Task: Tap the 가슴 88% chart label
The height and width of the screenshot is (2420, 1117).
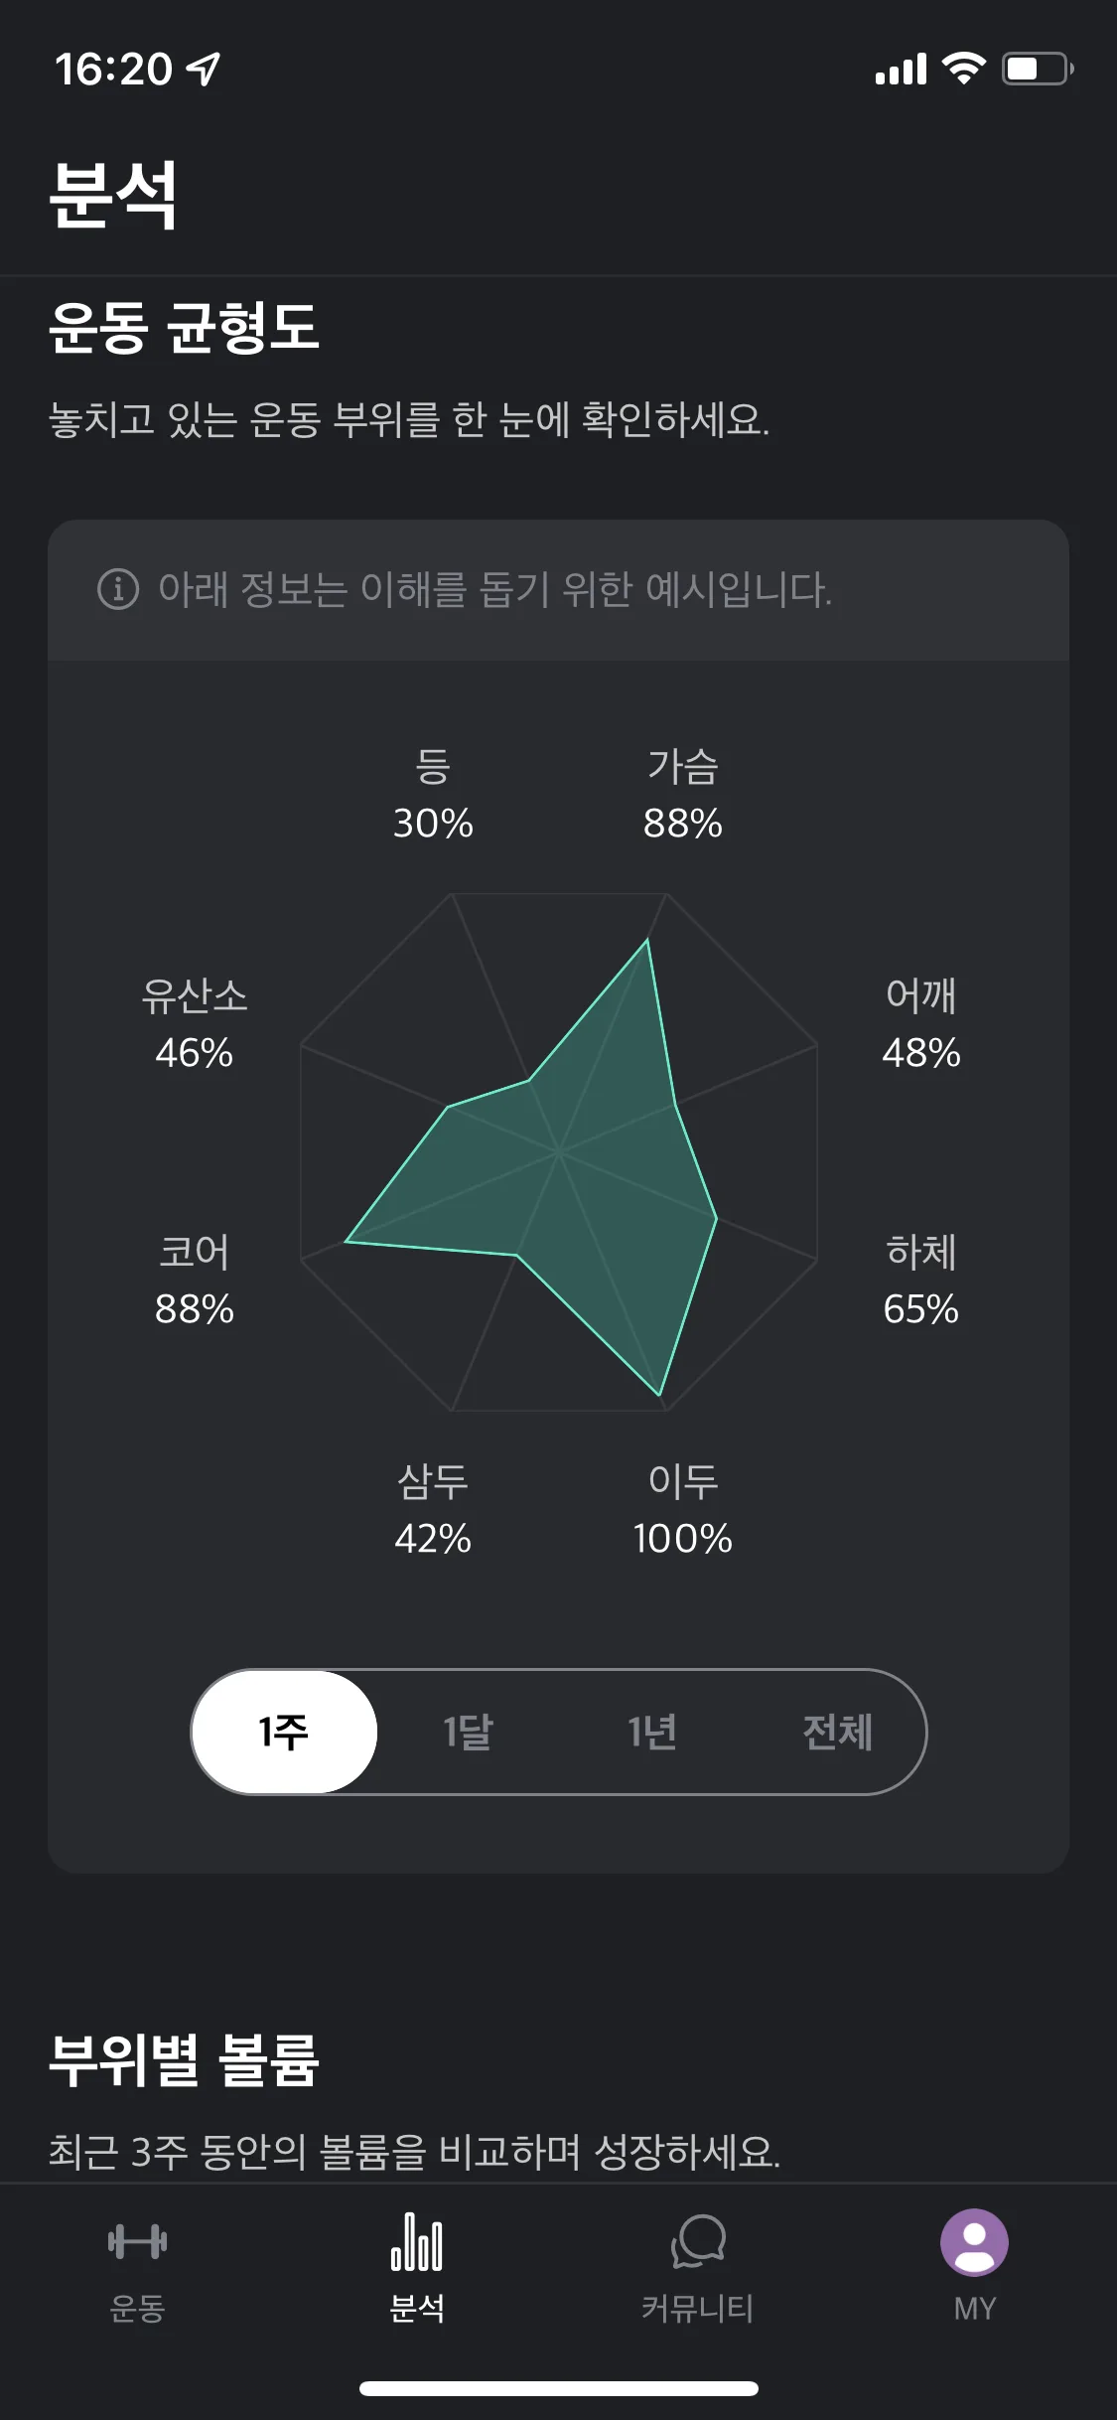Action: (682, 795)
